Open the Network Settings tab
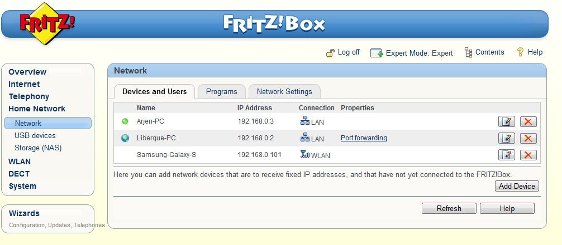The height and width of the screenshot is (245, 562). (284, 91)
